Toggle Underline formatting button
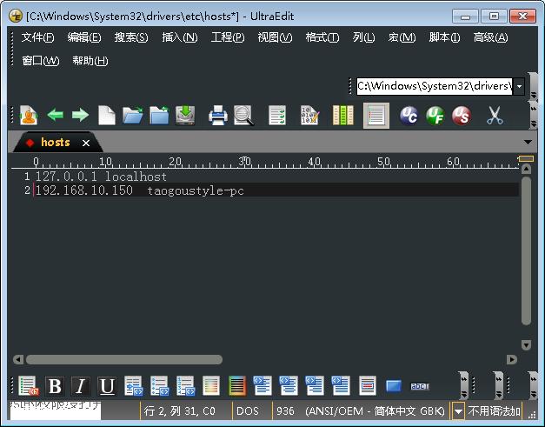The width and height of the screenshot is (545, 427). [x=107, y=386]
